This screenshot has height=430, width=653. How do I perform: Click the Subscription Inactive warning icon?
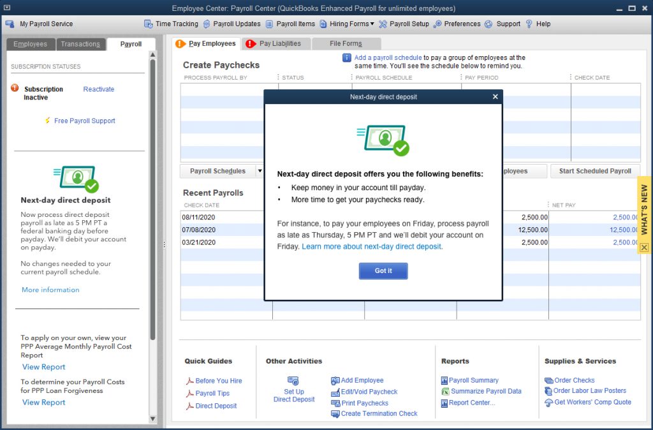click(x=15, y=88)
